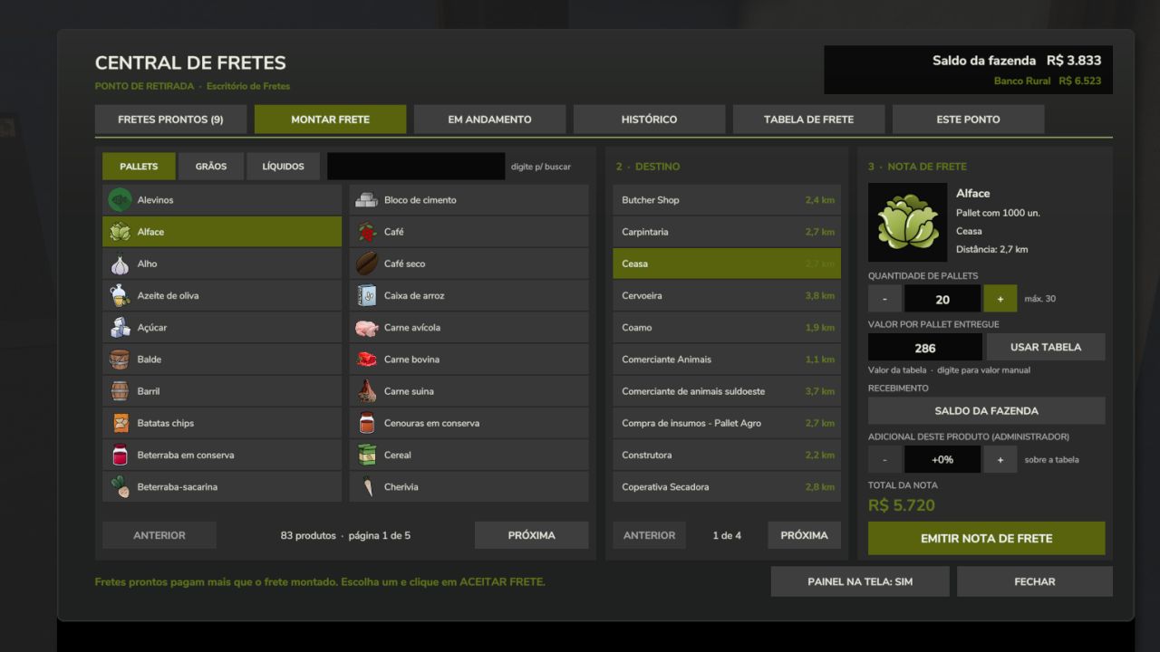Click the USAR TABELA button

1045,347
